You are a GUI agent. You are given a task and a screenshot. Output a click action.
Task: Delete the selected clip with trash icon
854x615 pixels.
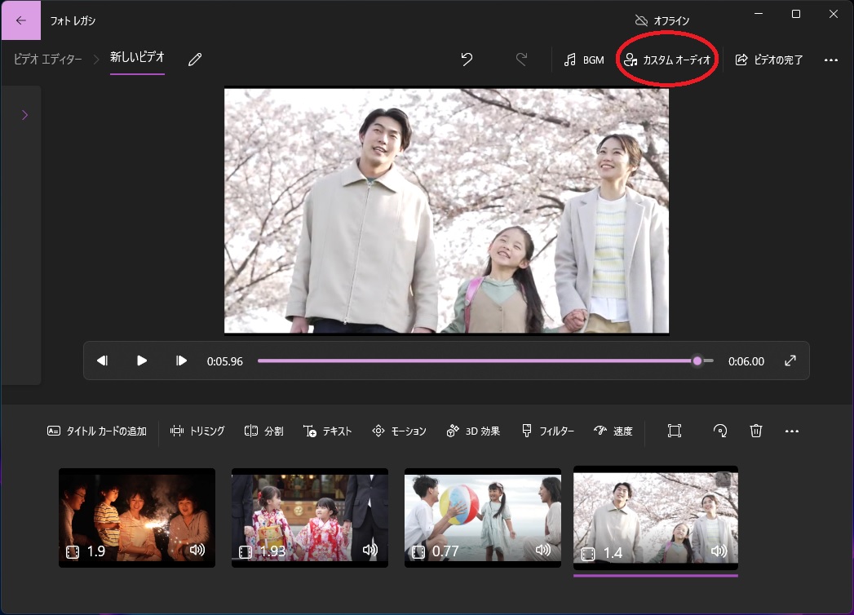pyautogui.click(x=756, y=431)
